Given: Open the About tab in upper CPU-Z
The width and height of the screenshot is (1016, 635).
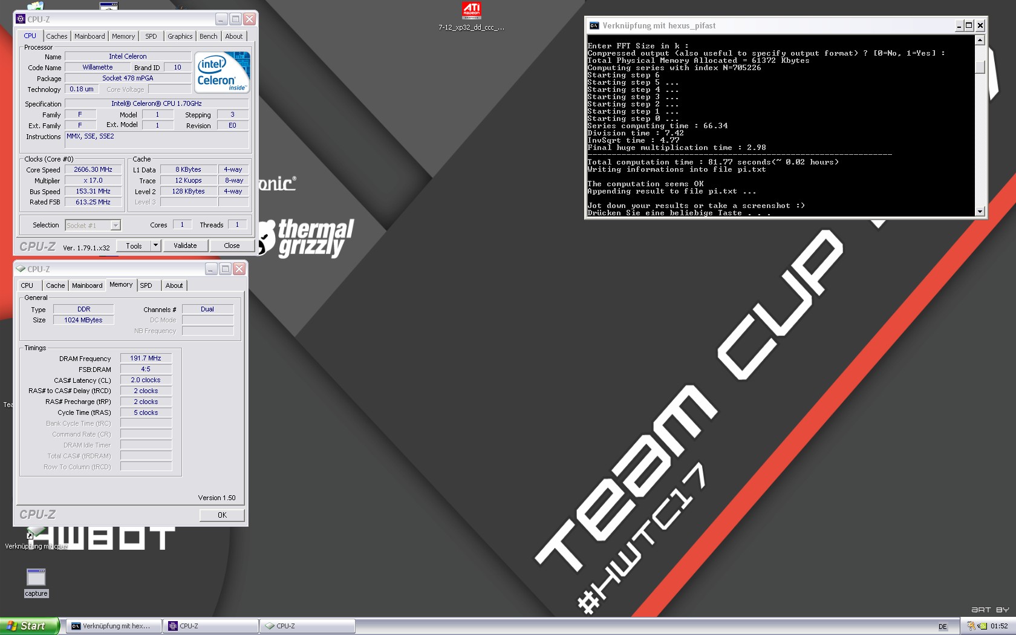Looking at the screenshot, I should coord(234,36).
